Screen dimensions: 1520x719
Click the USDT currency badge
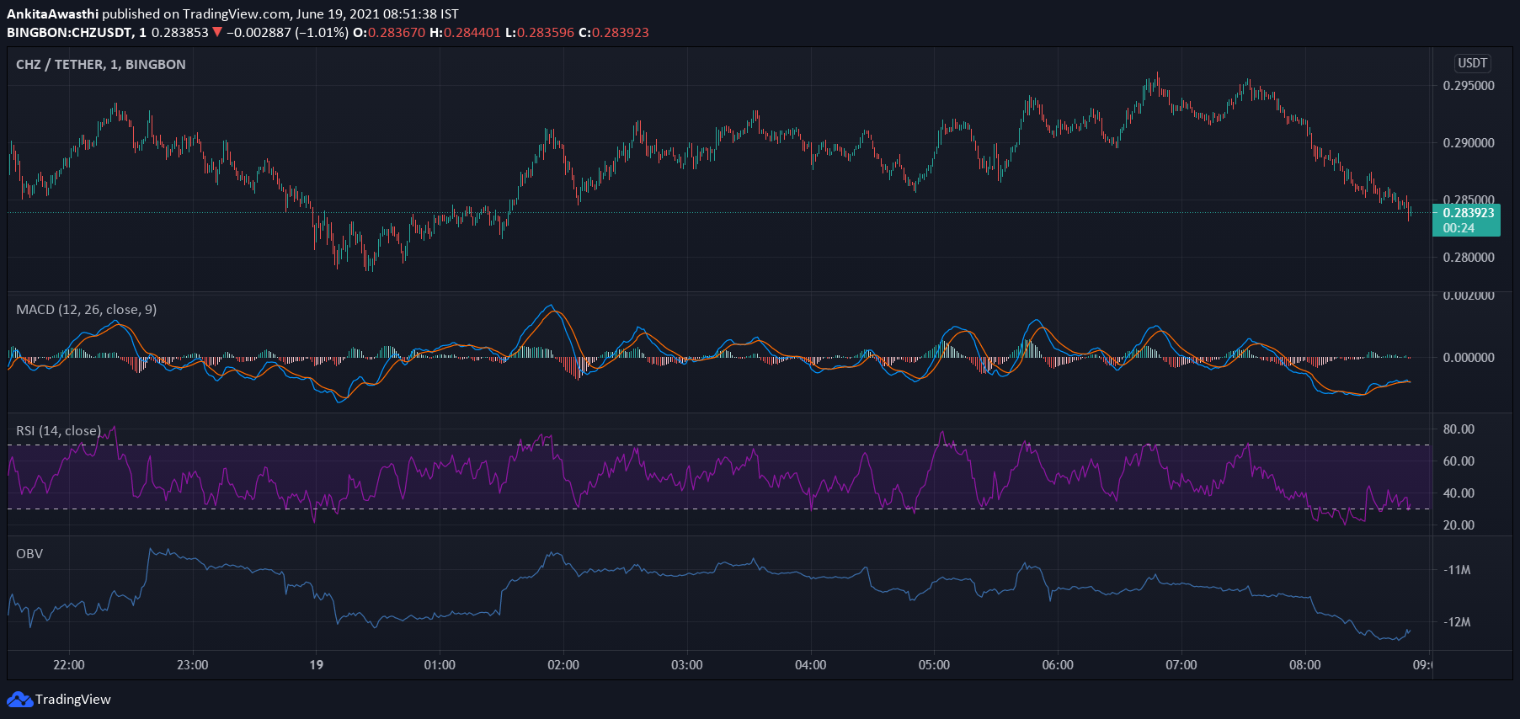1473,63
